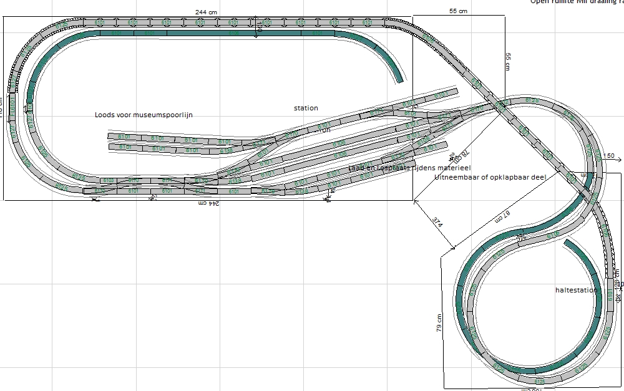This screenshot has width=624, height=391.
Task: Select the '79 cm' dimension label
Action: point(439,322)
